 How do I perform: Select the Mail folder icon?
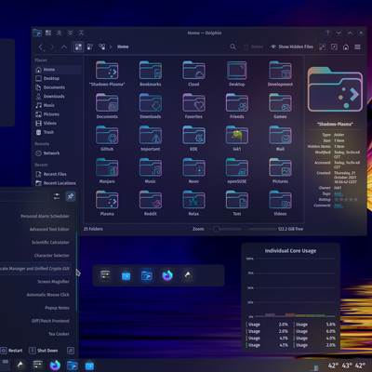click(x=280, y=135)
